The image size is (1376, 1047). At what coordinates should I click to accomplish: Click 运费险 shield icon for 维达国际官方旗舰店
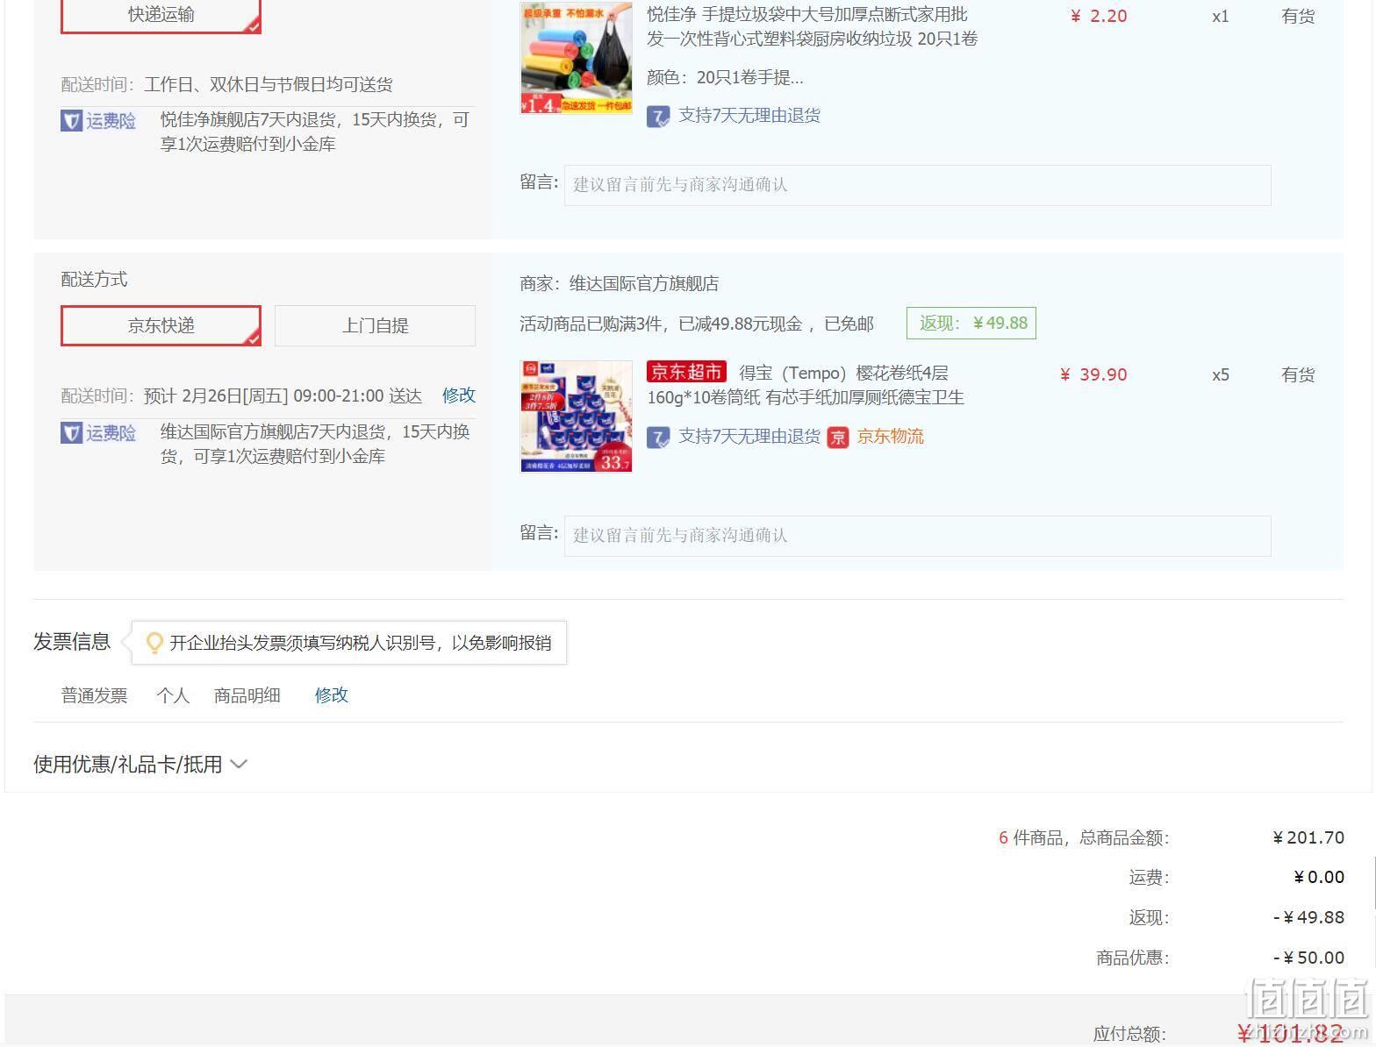[71, 433]
